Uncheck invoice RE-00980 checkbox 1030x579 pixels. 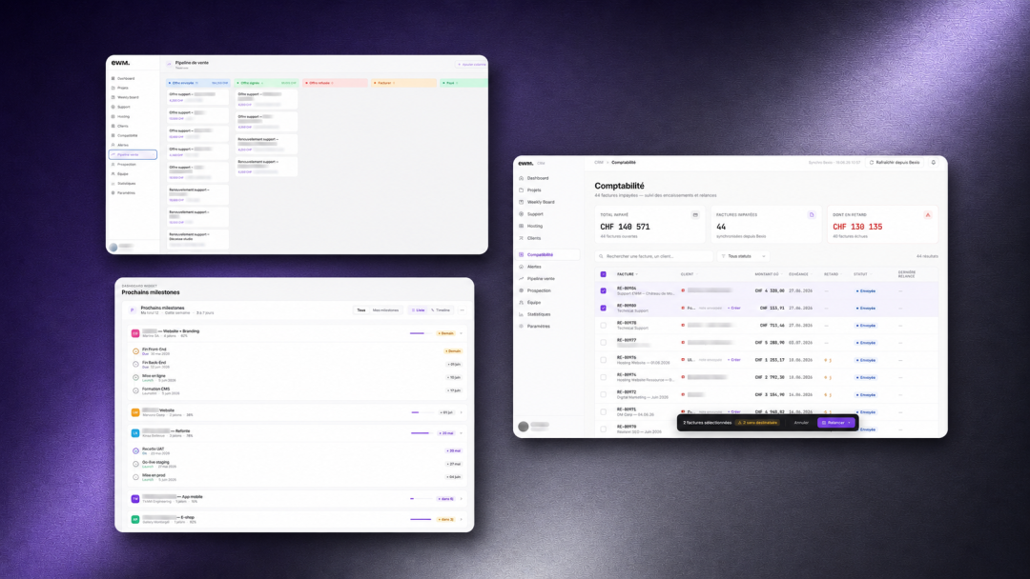(603, 308)
